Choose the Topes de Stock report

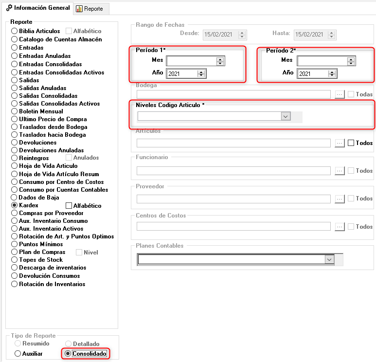tap(15, 260)
